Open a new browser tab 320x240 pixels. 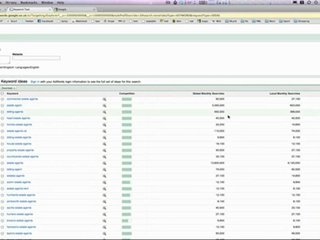click(100, 9)
